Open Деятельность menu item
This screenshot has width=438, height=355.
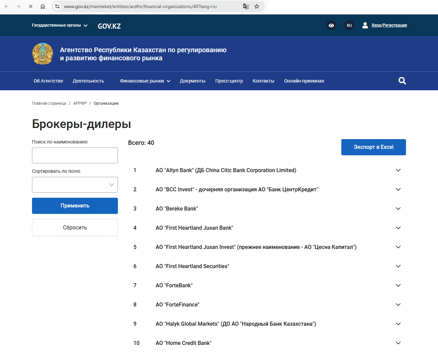(88, 81)
